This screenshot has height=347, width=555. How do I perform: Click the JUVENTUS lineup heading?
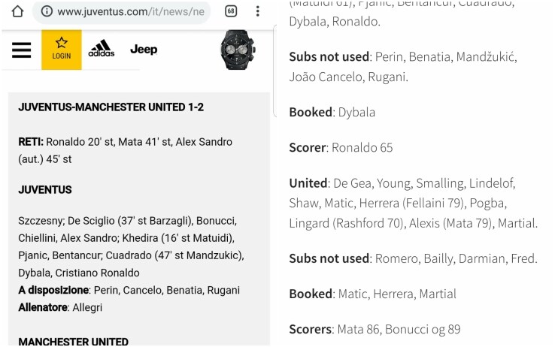point(45,190)
